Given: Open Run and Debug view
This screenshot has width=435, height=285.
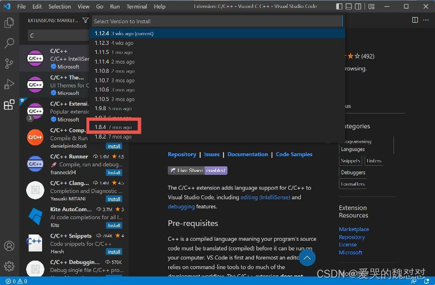Looking at the screenshot, I should coord(9,84).
